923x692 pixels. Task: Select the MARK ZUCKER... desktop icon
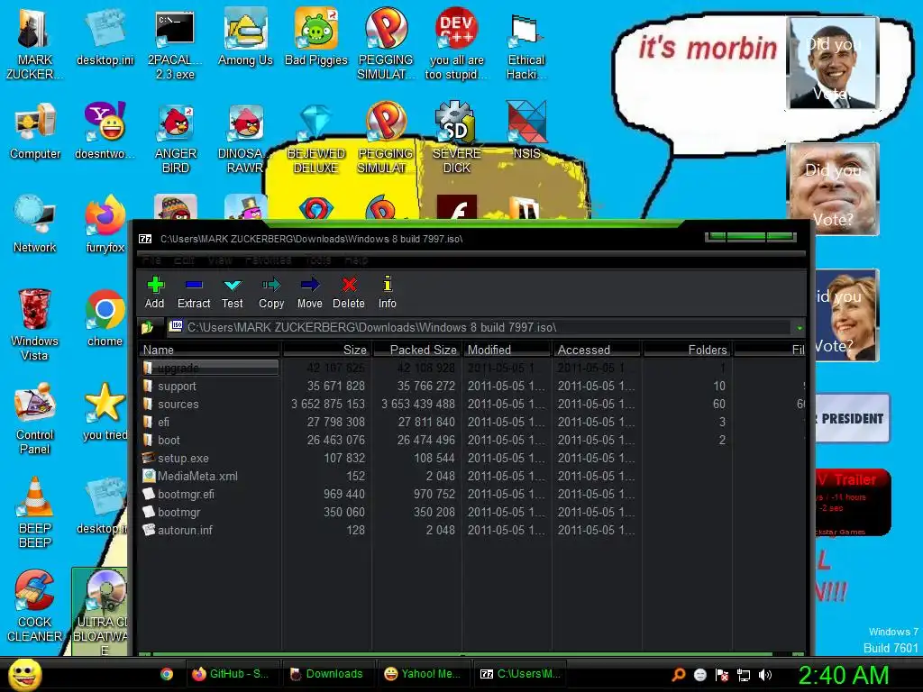pos(35,43)
